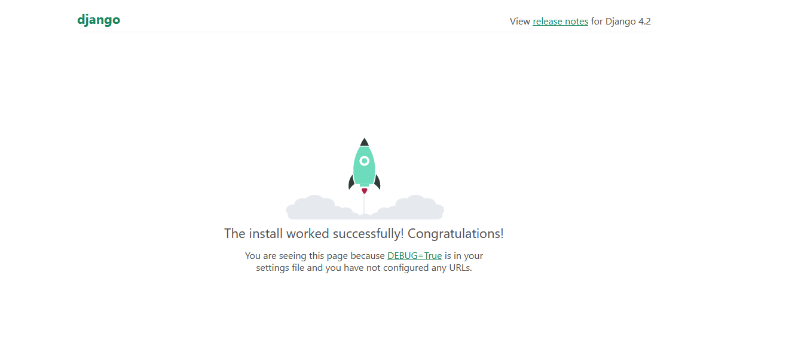This screenshot has height=345, width=795.
Task: Click "is in your" text after DEBUG link
Action: 464,256
